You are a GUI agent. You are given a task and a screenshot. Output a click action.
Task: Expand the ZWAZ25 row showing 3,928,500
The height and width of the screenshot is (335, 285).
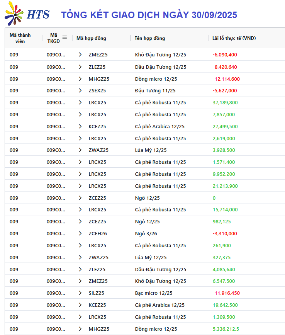80,150
